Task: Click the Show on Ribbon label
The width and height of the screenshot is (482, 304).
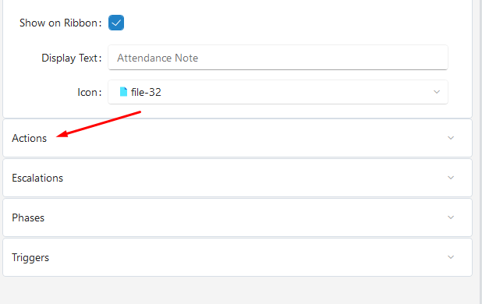Action: pos(61,23)
